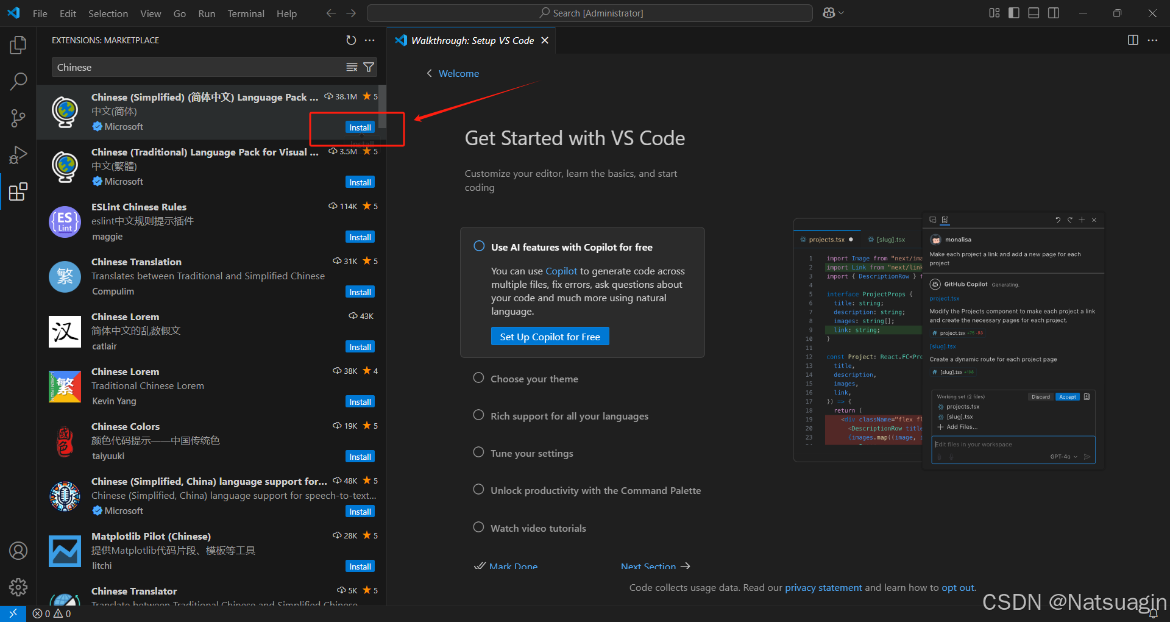Open the Help menu
Screen dimensions: 1170x622
click(286, 13)
